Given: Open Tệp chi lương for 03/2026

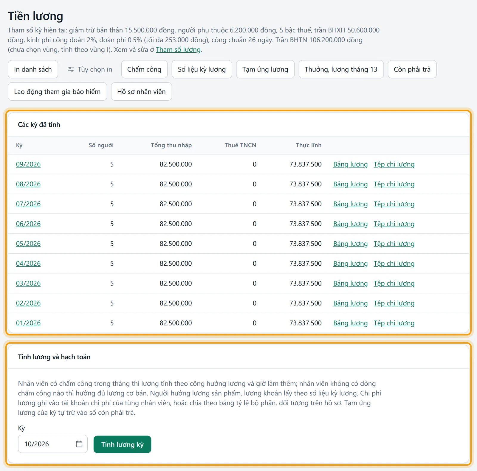Looking at the screenshot, I should [394, 283].
